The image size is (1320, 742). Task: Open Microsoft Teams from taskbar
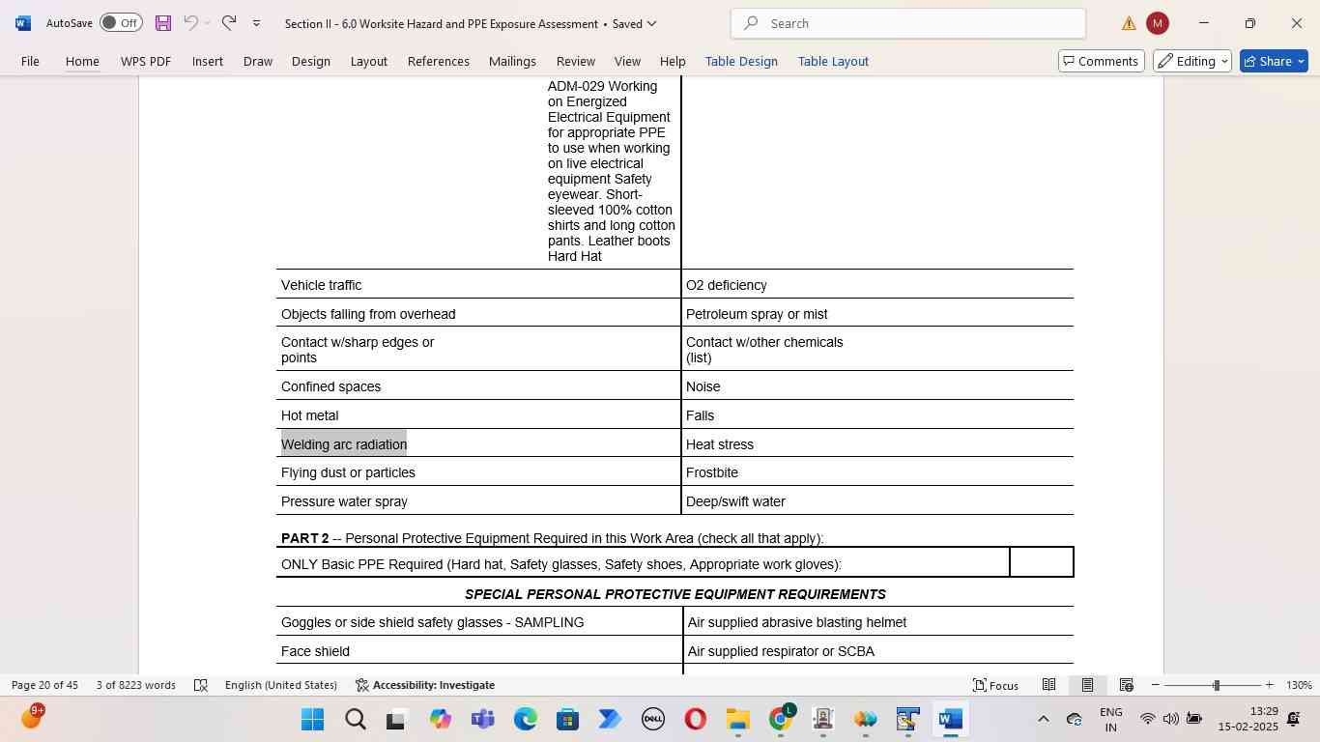pos(482,720)
